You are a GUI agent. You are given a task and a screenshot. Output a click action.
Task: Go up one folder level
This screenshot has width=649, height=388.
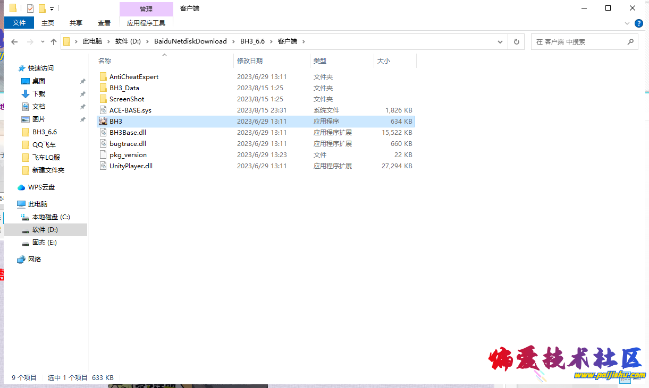click(54, 41)
